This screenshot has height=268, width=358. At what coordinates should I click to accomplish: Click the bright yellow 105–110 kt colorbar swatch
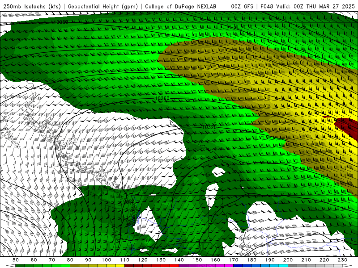coord(120,266)
